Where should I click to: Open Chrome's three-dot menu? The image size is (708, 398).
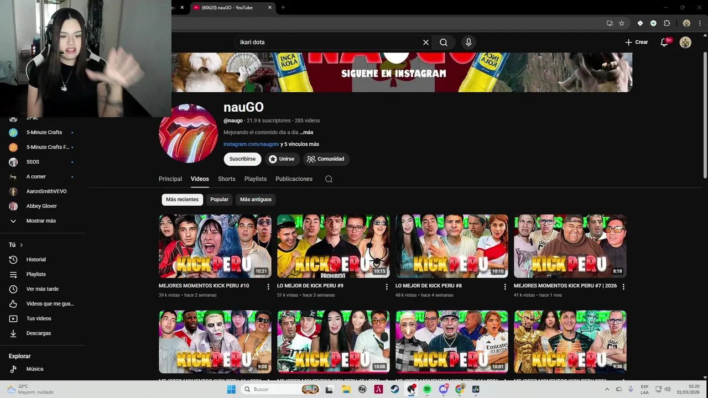(x=700, y=23)
